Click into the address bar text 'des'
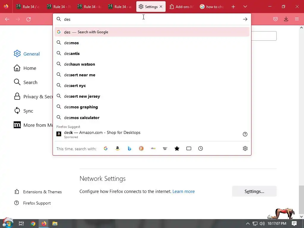The width and height of the screenshot is (304, 228). [67, 19]
